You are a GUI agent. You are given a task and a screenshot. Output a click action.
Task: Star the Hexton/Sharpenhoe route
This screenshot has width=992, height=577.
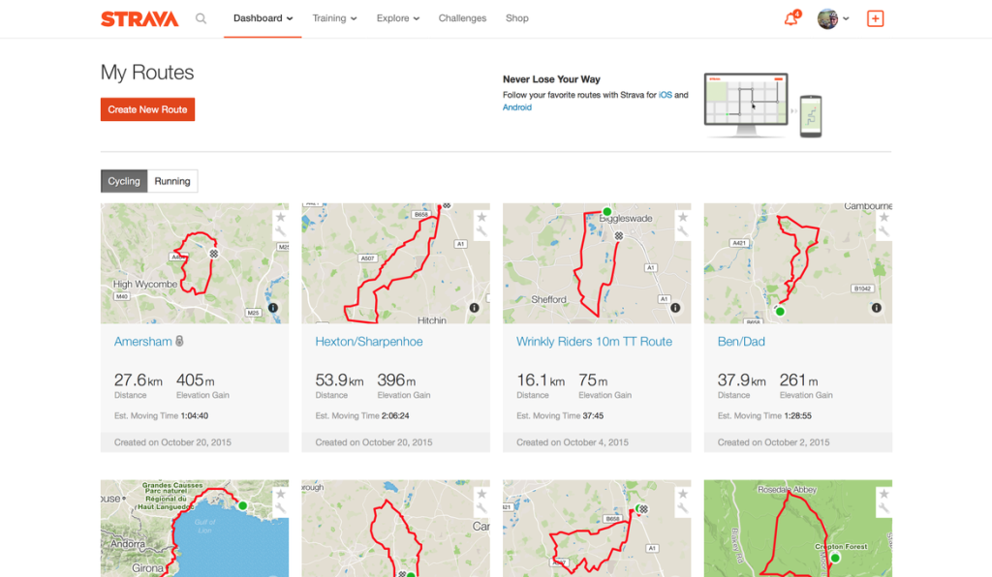[x=481, y=218]
